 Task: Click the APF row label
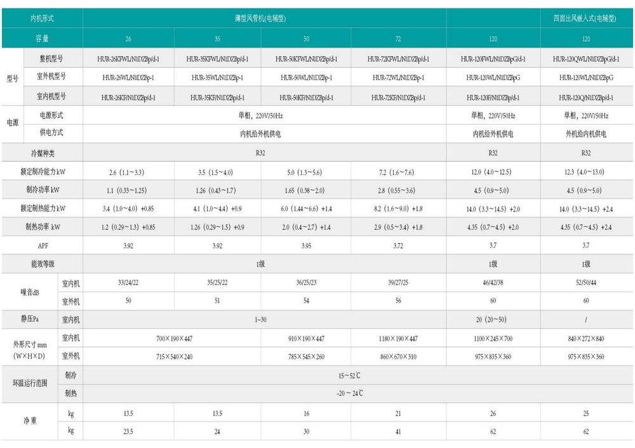tap(43, 246)
